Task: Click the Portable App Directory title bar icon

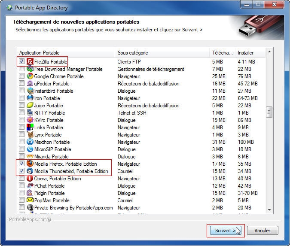Action: coord(9,8)
